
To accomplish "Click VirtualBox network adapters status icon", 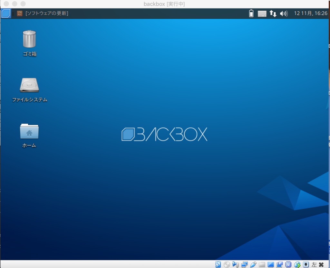I will click(x=244, y=264).
